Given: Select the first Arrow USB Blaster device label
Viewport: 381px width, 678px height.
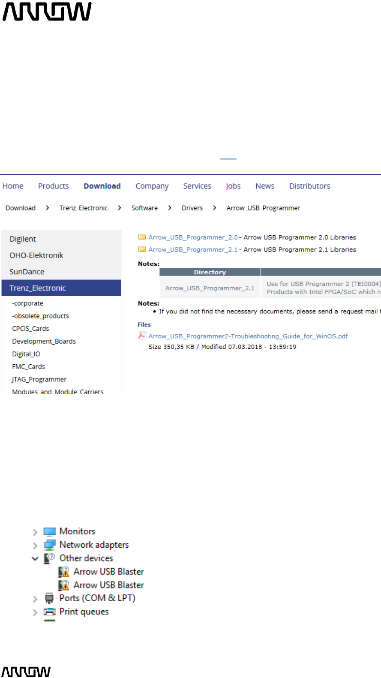Looking at the screenshot, I should point(109,571).
